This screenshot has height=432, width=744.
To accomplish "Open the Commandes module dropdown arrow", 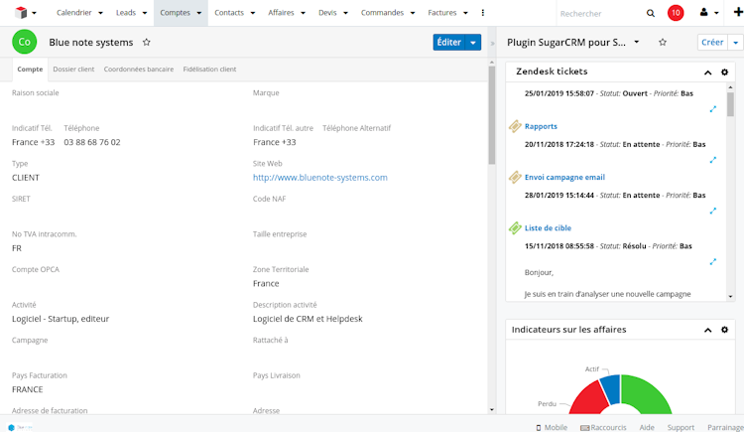I will (x=413, y=13).
